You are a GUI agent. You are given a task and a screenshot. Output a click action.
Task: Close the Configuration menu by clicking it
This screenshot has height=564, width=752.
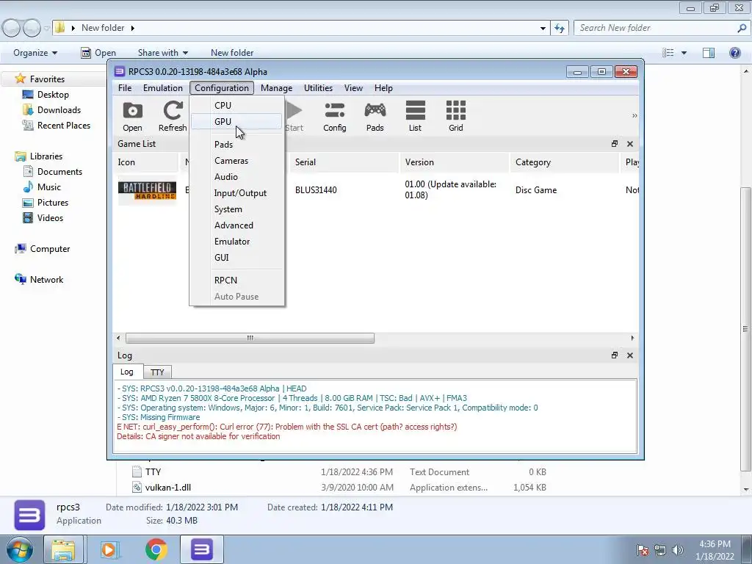tap(222, 88)
